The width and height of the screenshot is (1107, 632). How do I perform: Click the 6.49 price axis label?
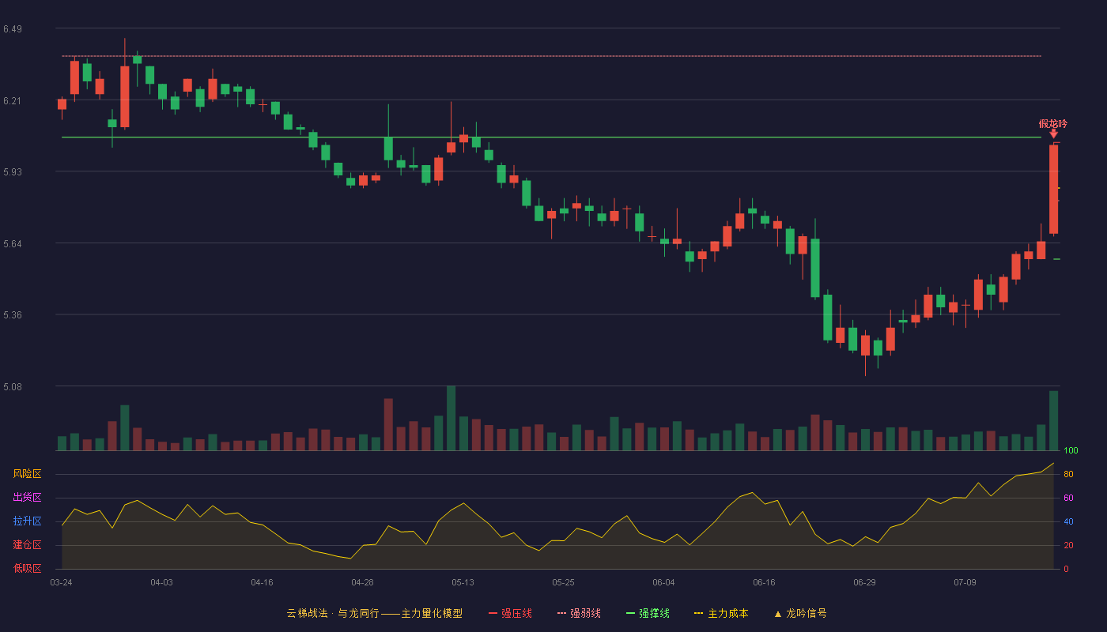tap(13, 29)
